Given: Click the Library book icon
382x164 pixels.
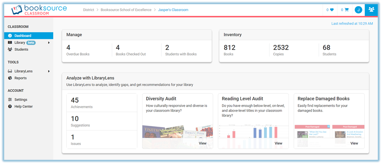Looking at the screenshot, I should [10, 43].
